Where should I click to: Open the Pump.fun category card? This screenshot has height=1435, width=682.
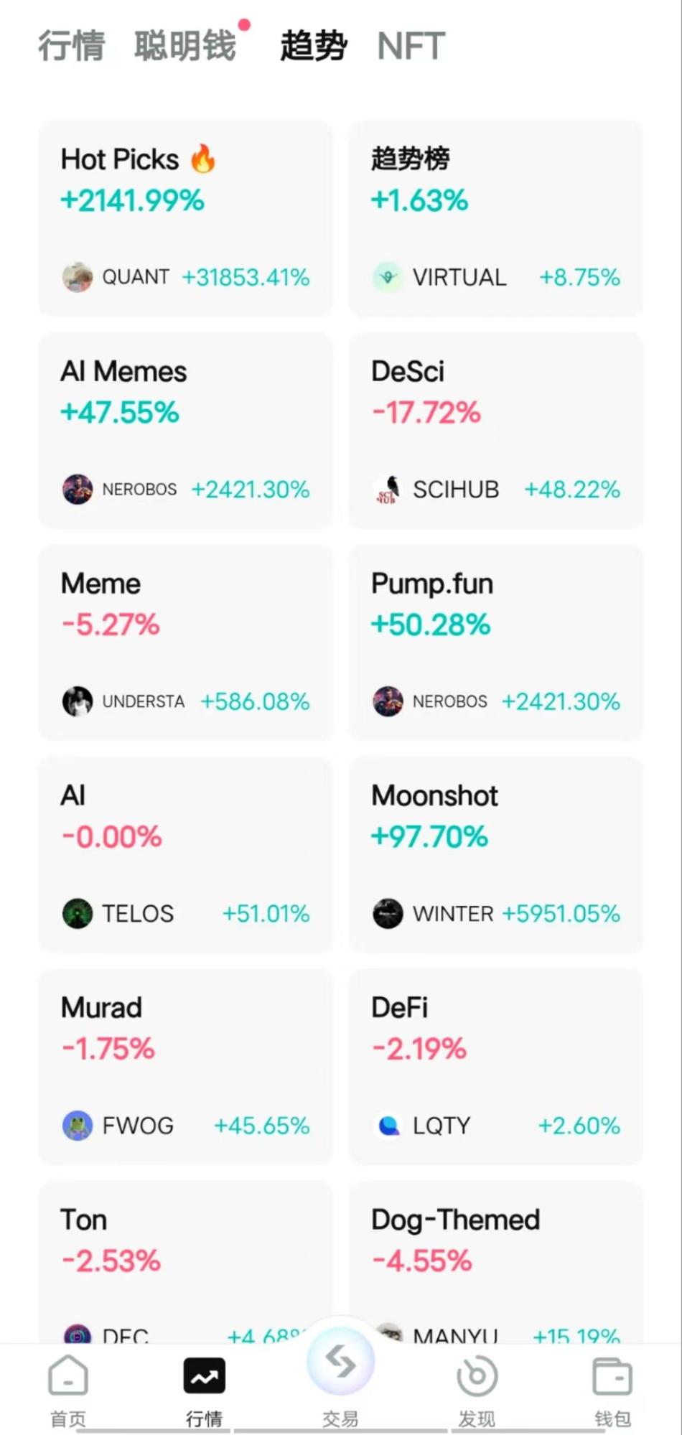tap(495, 642)
